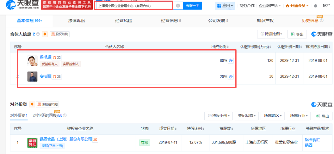
Task: Clear the search box with the X icon
Action: pos(178,6)
